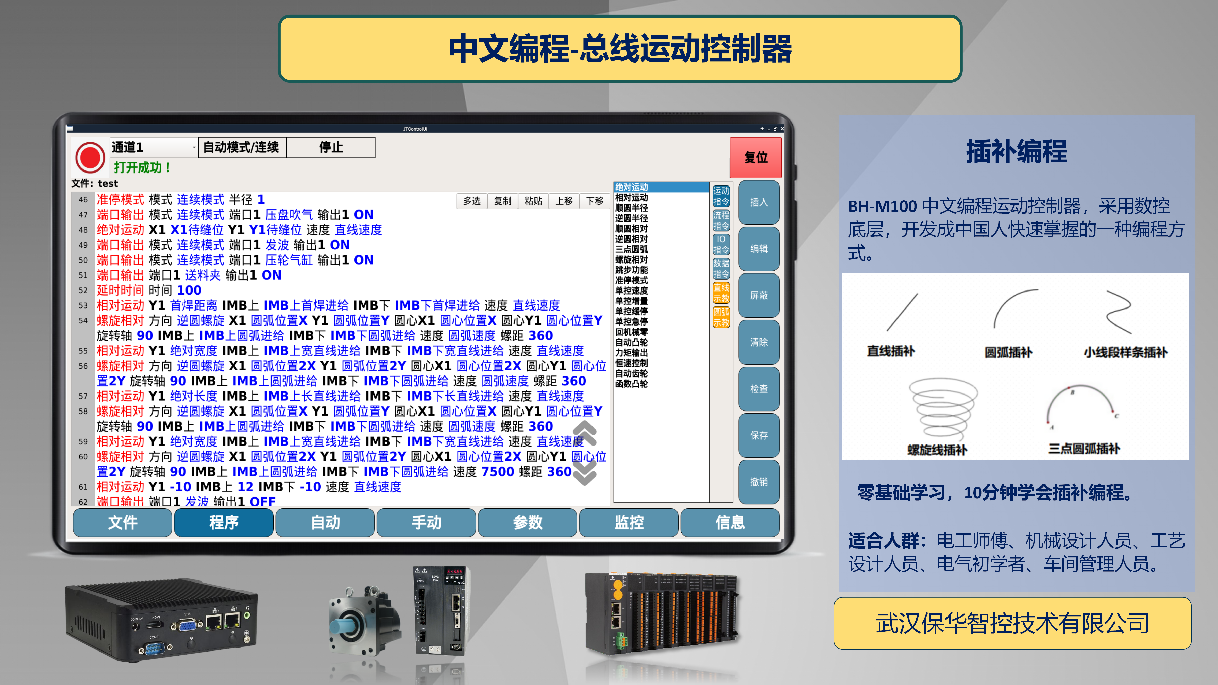1218x685 pixels.
Task: Select 流程指令 command category
Action: point(721,220)
